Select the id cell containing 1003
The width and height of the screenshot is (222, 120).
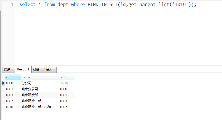pos(9,95)
